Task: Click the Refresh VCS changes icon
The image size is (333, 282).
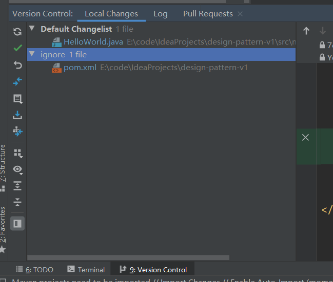Action: coord(17,32)
